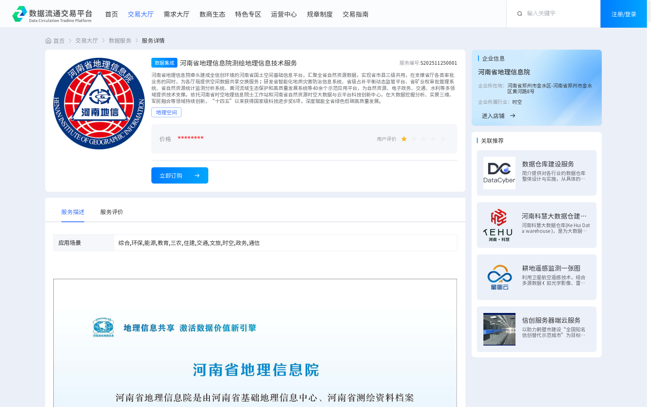Open the 需求大厅 navigation item
The image size is (651, 407).
177,14
